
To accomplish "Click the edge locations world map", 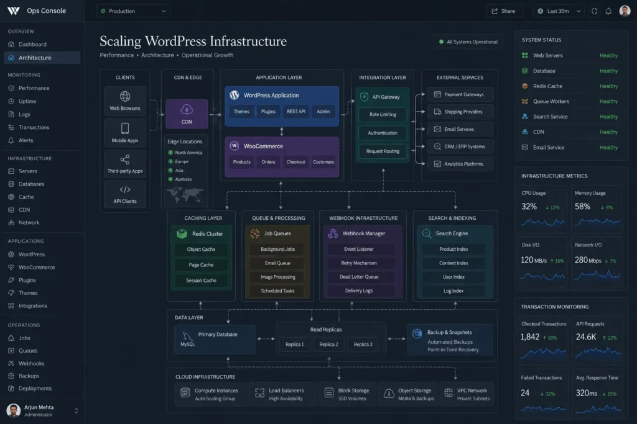I will pyautogui.click(x=185, y=196).
